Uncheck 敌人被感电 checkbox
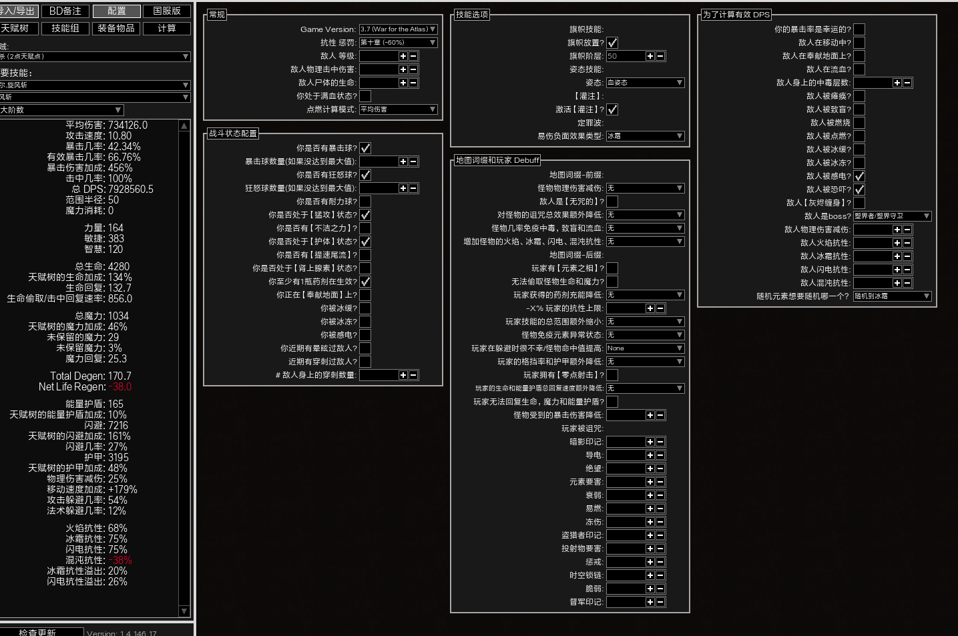Image resolution: width=958 pixels, height=636 pixels. pos(859,176)
